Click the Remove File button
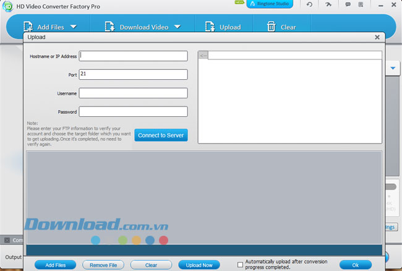Screen dimensions: 402x271 (103, 265)
